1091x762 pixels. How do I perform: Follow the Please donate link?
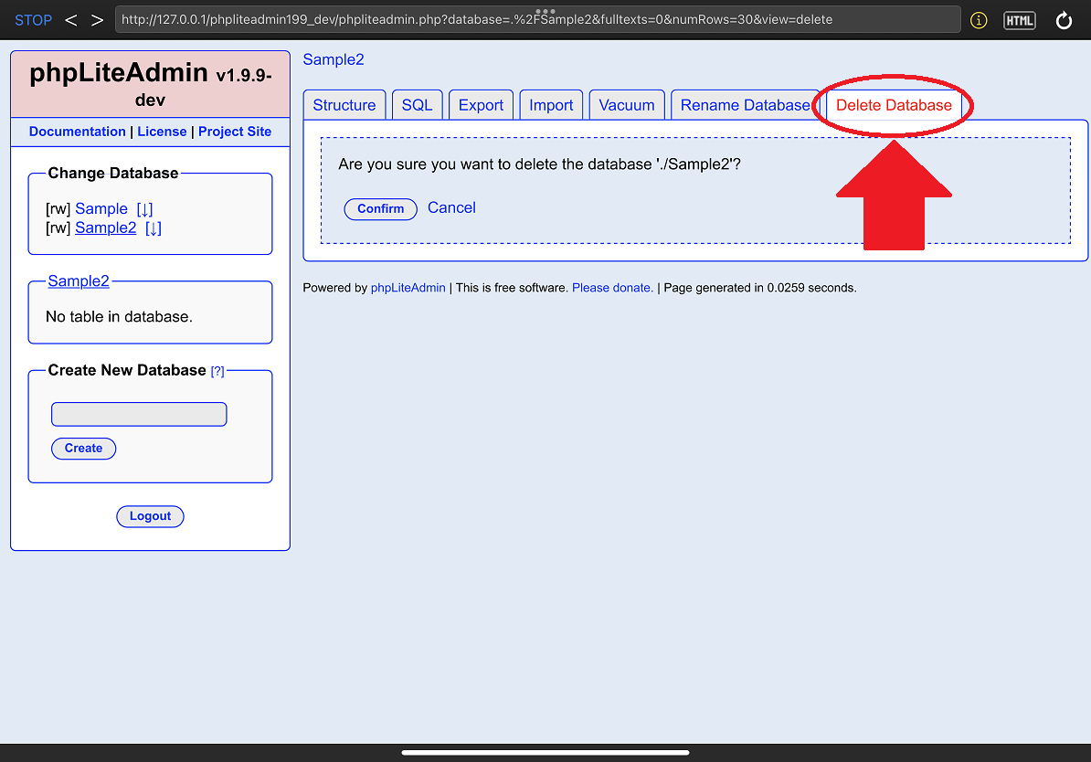pyautogui.click(x=612, y=288)
